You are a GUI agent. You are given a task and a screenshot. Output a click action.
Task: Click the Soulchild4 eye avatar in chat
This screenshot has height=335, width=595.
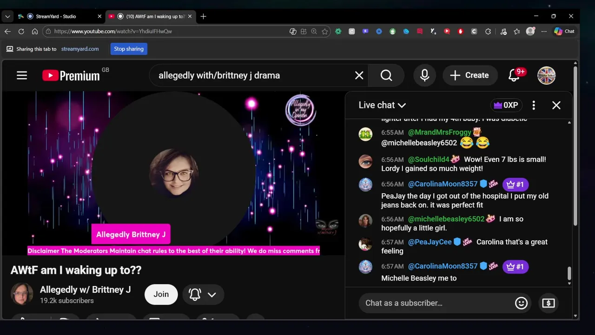(x=365, y=161)
